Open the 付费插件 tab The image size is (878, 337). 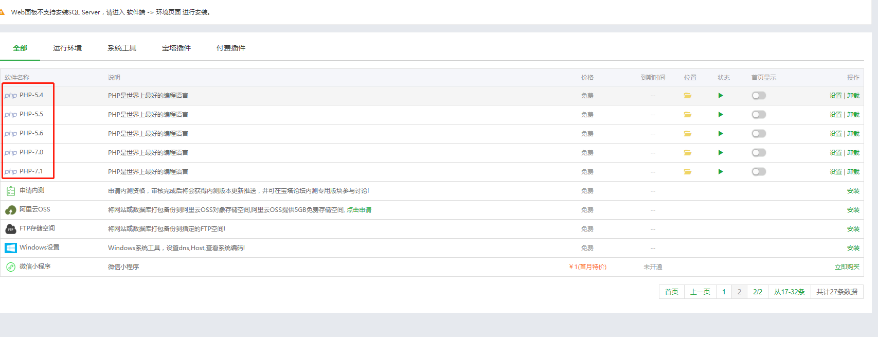(x=231, y=48)
